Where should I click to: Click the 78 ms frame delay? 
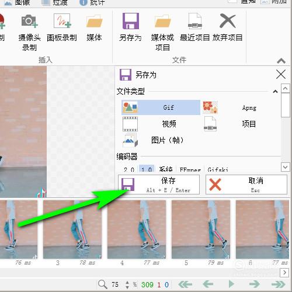(87, 263)
